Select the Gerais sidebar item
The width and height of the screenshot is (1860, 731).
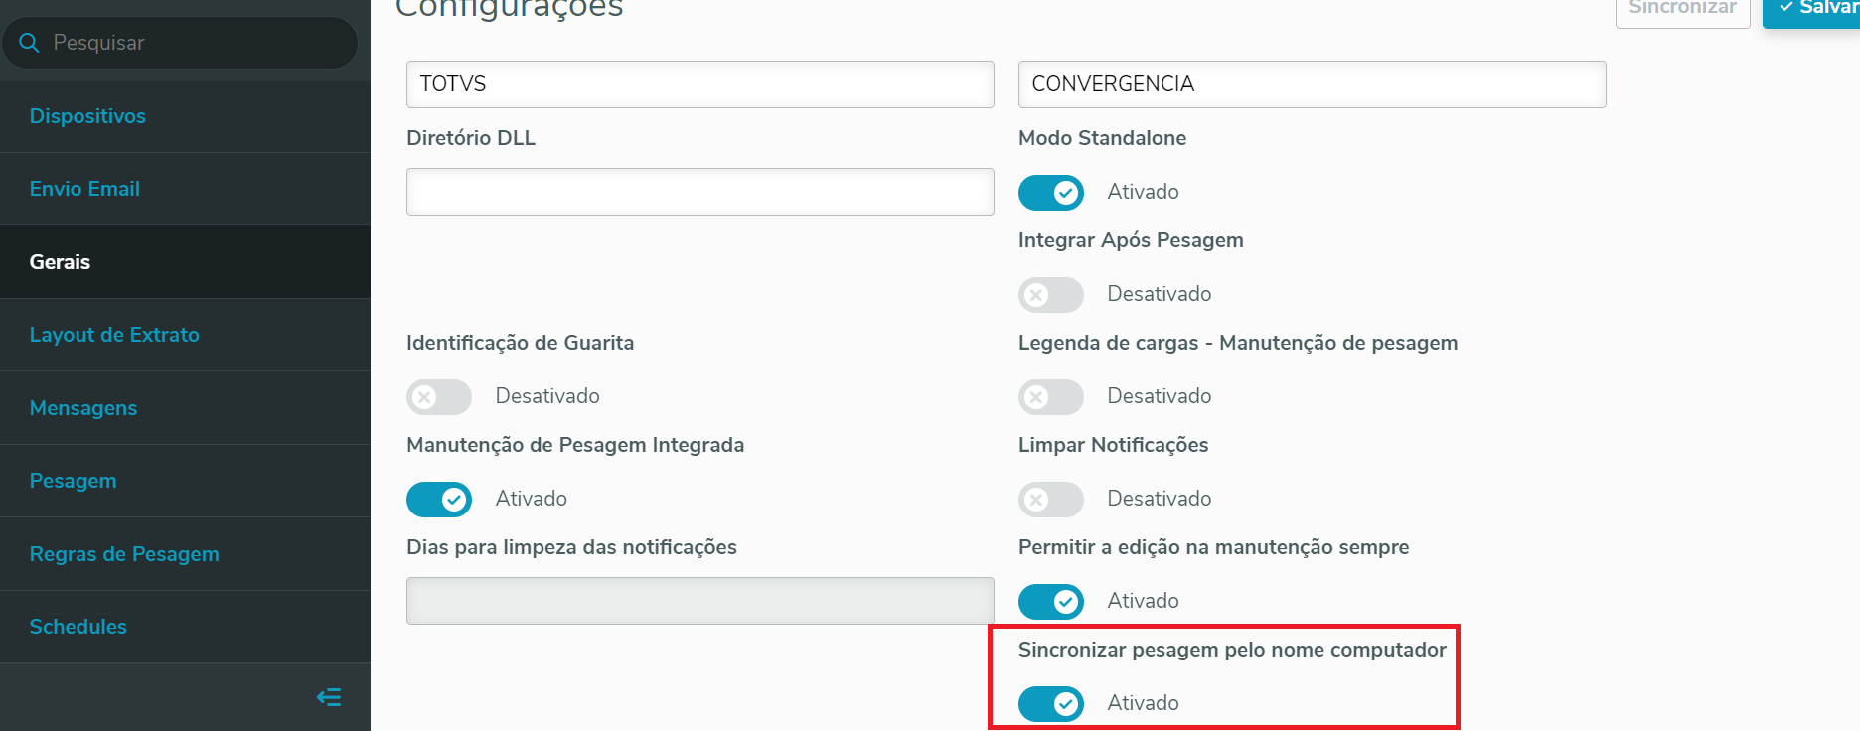(x=60, y=262)
